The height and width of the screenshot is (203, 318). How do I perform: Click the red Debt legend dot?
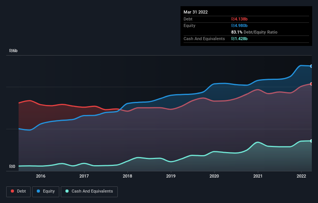coord(12,191)
